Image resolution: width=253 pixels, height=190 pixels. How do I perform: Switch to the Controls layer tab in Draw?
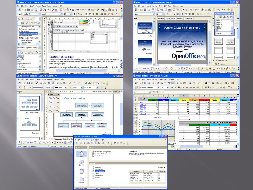pos(65,139)
